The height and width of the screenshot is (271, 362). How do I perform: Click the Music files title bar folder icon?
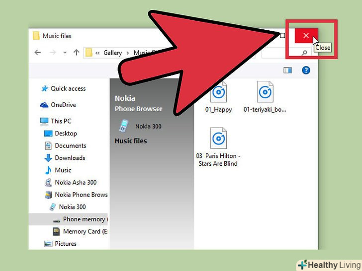[36, 36]
